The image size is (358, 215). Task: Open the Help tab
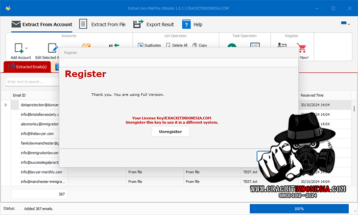coord(192,24)
